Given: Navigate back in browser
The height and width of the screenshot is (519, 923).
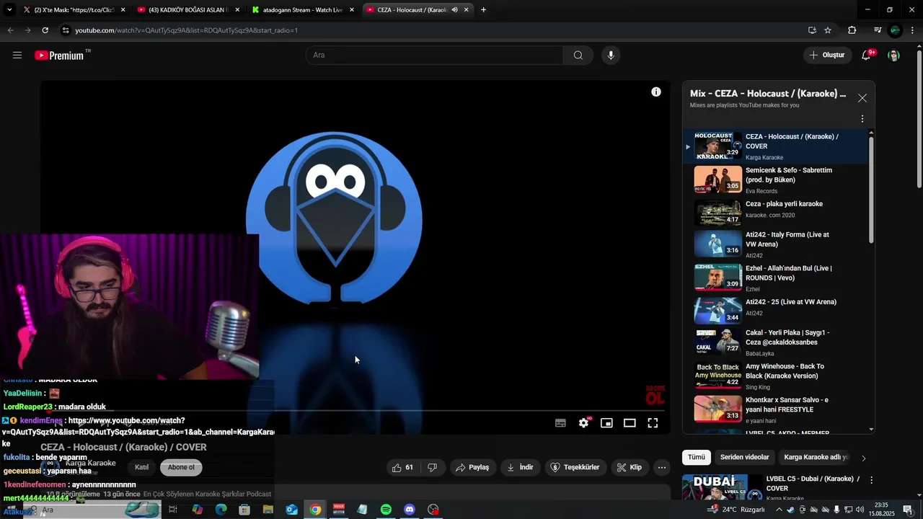Looking at the screenshot, I should coord(10,30).
